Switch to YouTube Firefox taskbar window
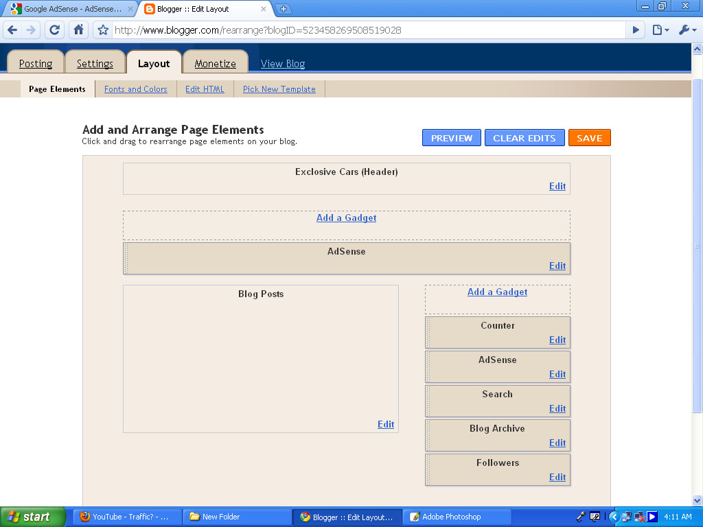Image resolution: width=703 pixels, height=527 pixels. (x=127, y=517)
